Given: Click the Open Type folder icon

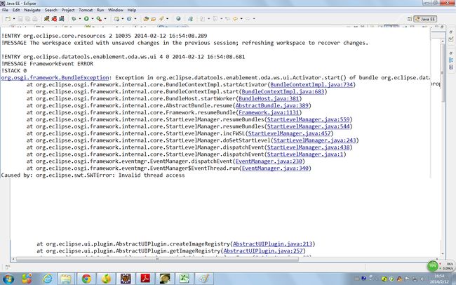Looking at the screenshot, I should [x=146, y=19].
